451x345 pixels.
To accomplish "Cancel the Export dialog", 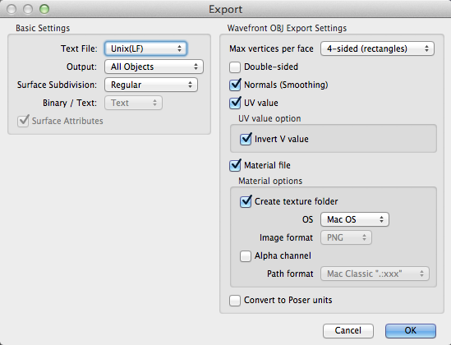I will point(348,330).
